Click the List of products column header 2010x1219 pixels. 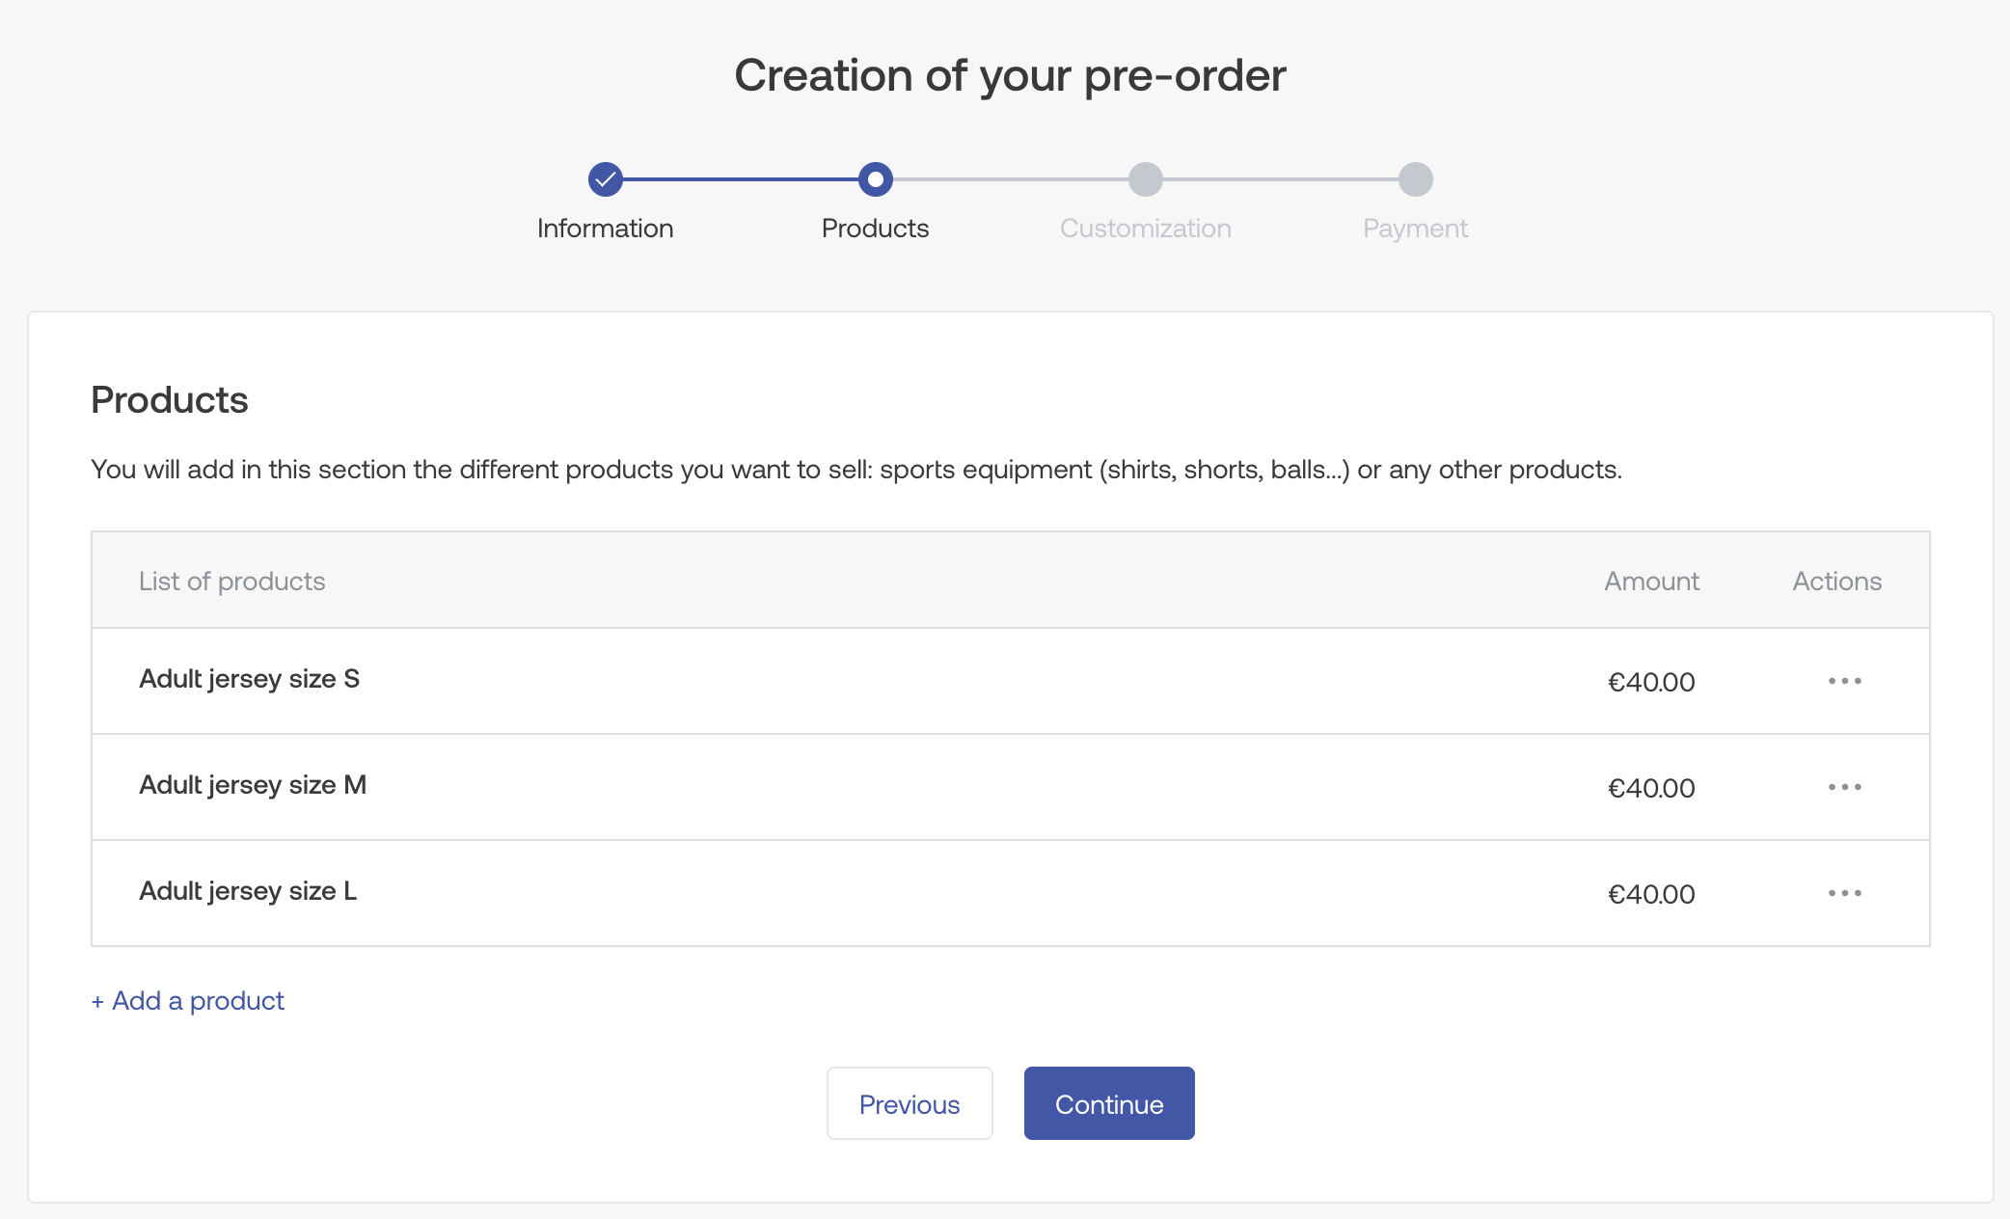click(x=231, y=582)
